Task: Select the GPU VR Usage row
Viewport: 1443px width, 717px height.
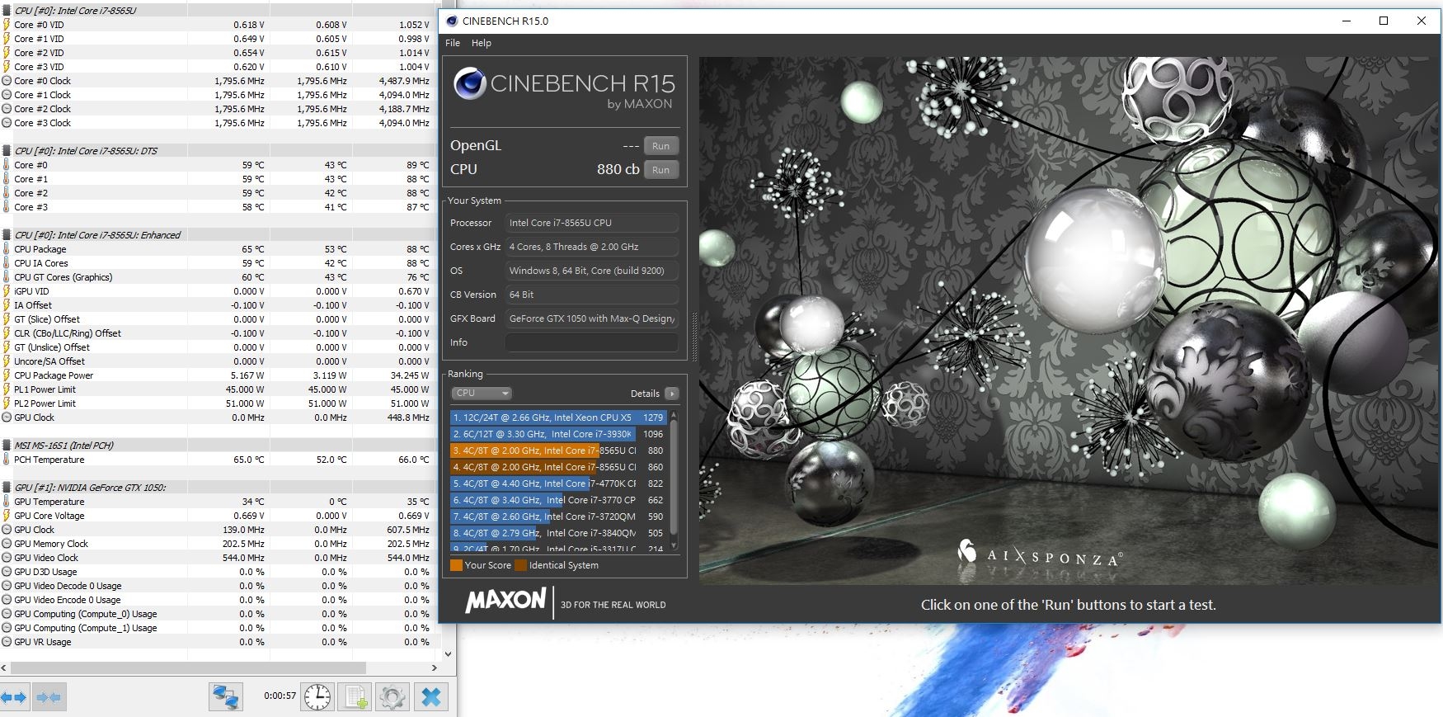Action: click(218, 642)
